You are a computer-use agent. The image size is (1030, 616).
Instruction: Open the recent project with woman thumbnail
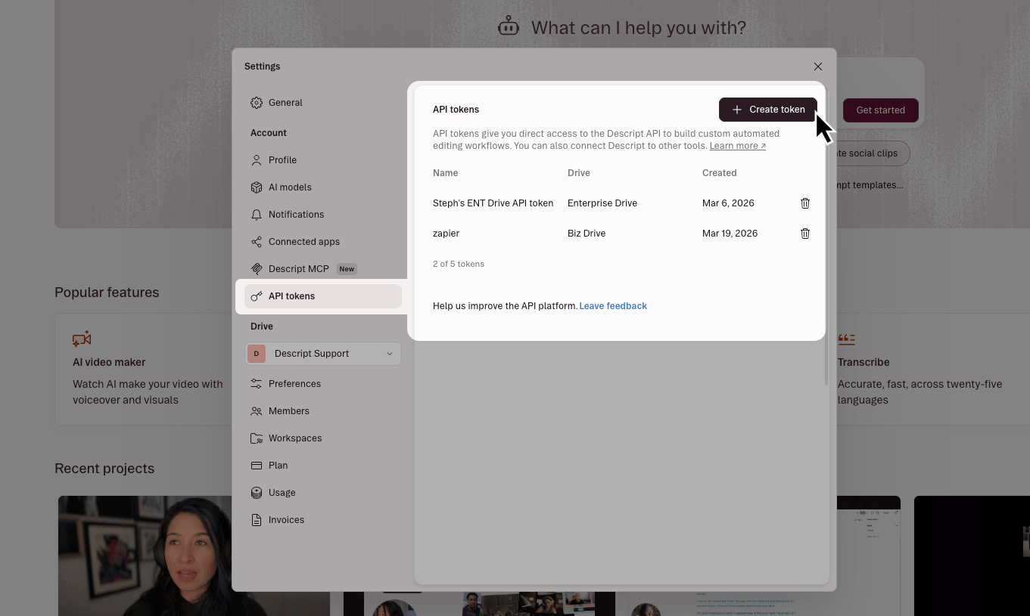(145, 556)
